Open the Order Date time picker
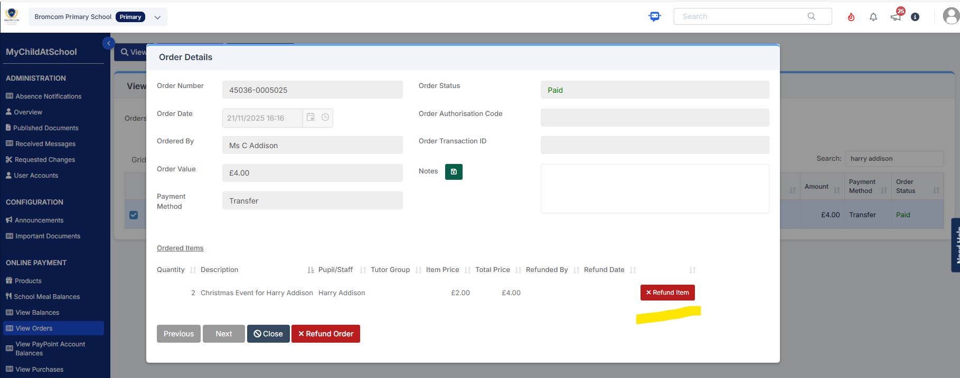Viewport: 960px width, 378px height. [325, 118]
